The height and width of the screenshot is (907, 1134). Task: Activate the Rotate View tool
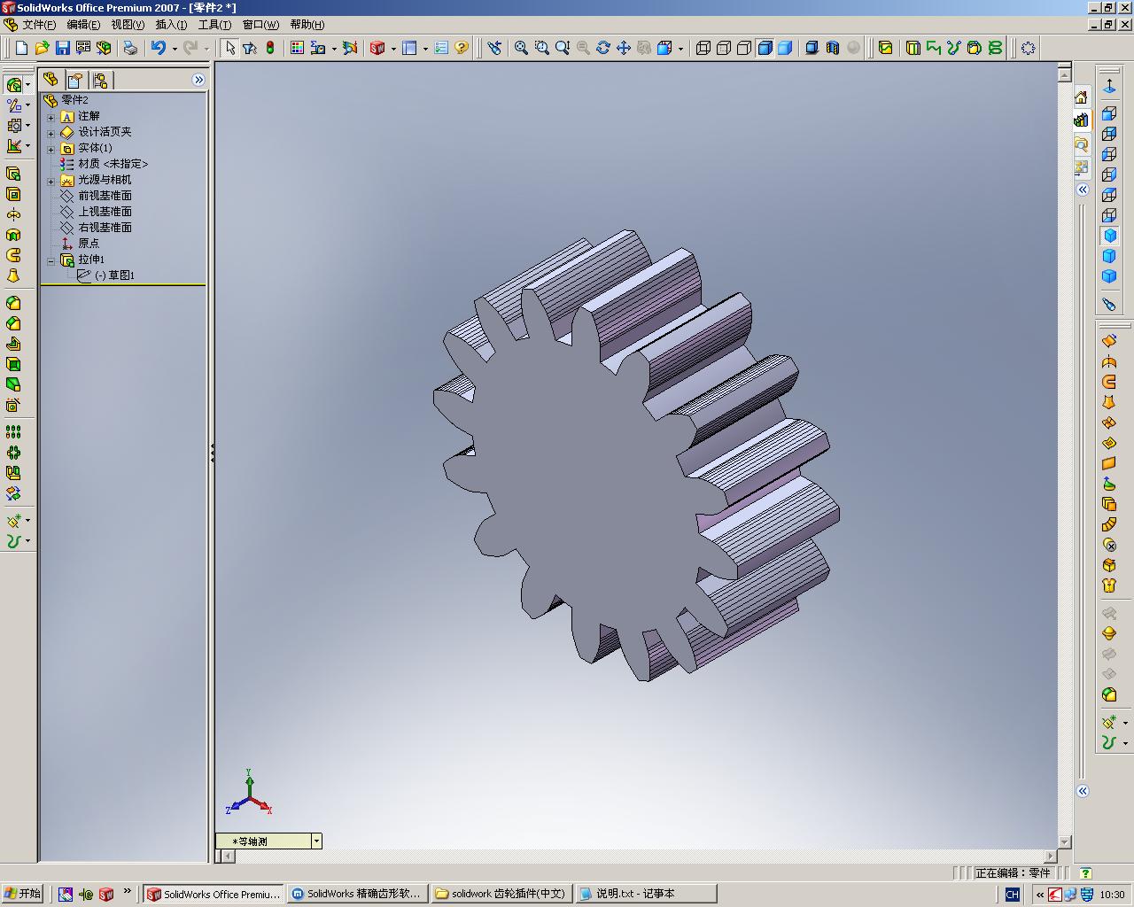[x=603, y=48]
